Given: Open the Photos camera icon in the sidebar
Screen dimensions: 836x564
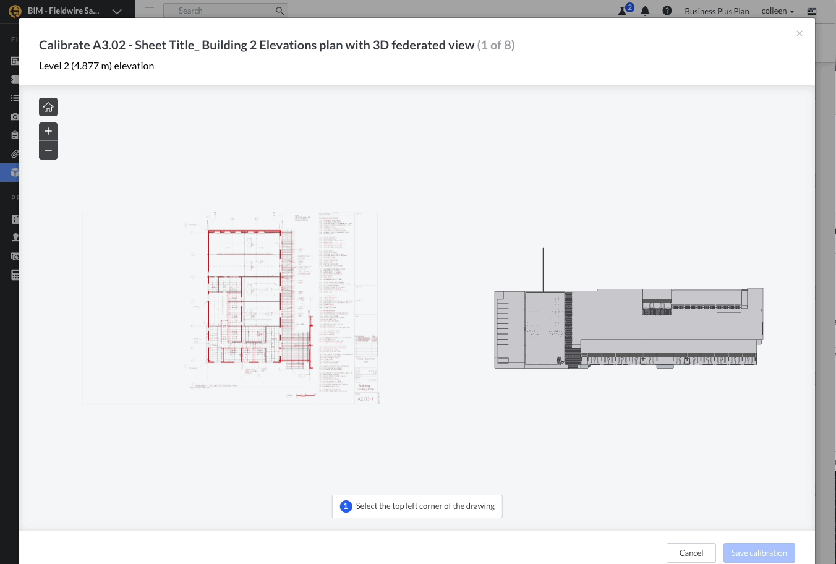Looking at the screenshot, I should [14, 116].
